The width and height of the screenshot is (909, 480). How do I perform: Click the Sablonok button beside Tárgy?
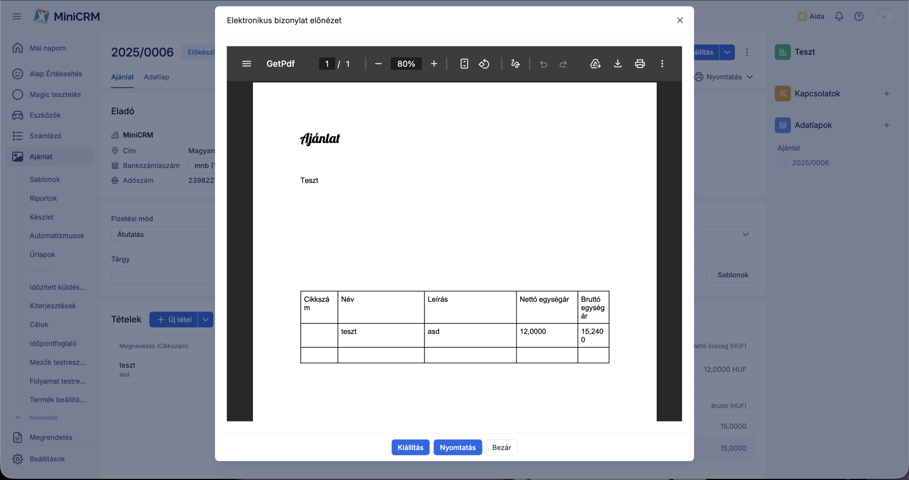point(733,275)
